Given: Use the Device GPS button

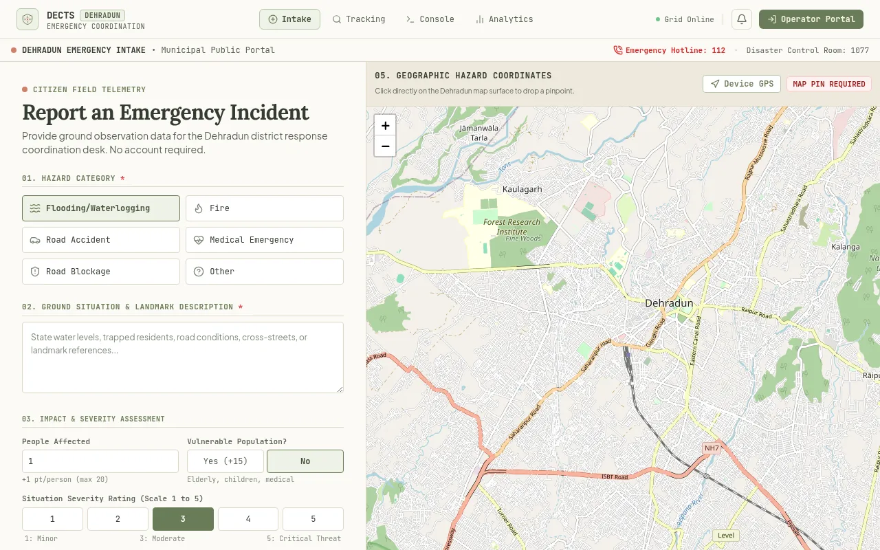Looking at the screenshot, I should click(x=742, y=84).
